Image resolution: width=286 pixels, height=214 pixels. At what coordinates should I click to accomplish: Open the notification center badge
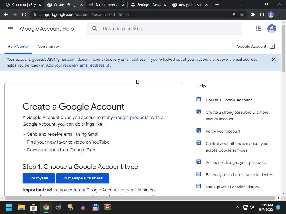(278, 207)
